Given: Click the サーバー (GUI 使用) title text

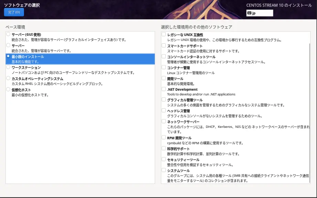Looking at the screenshot, I should pos(26,35).
